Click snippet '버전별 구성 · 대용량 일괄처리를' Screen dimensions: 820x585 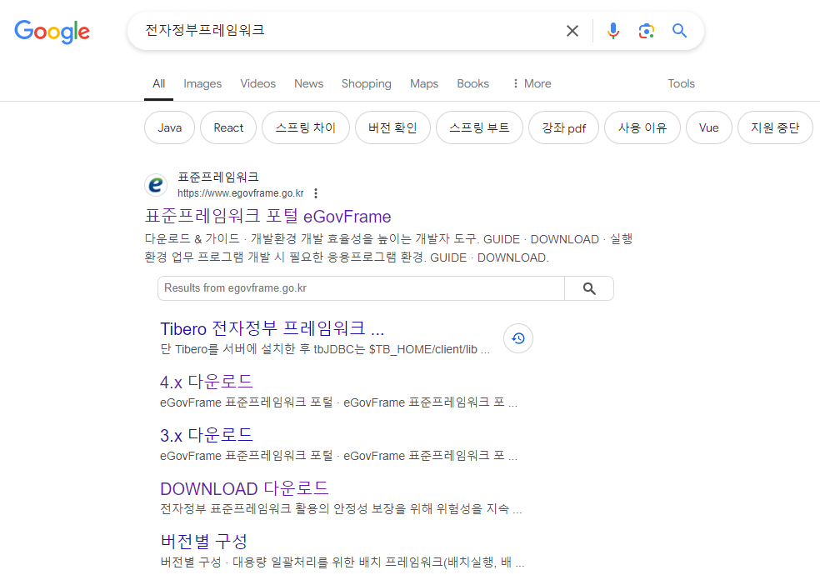coord(342,562)
